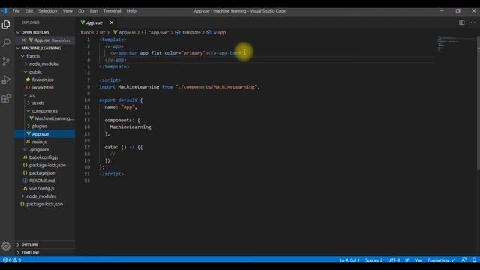This screenshot has height=270, width=480.
Task: Open the Go menu
Action: click(x=81, y=11)
